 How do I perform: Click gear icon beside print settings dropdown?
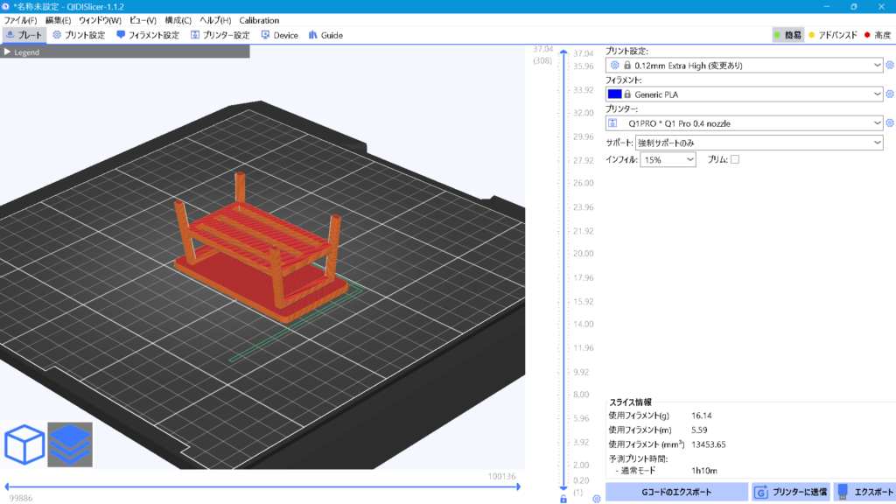(x=889, y=65)
